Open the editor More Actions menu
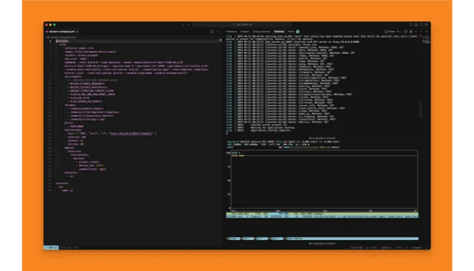Screen dimensions: 474x271 217,32
